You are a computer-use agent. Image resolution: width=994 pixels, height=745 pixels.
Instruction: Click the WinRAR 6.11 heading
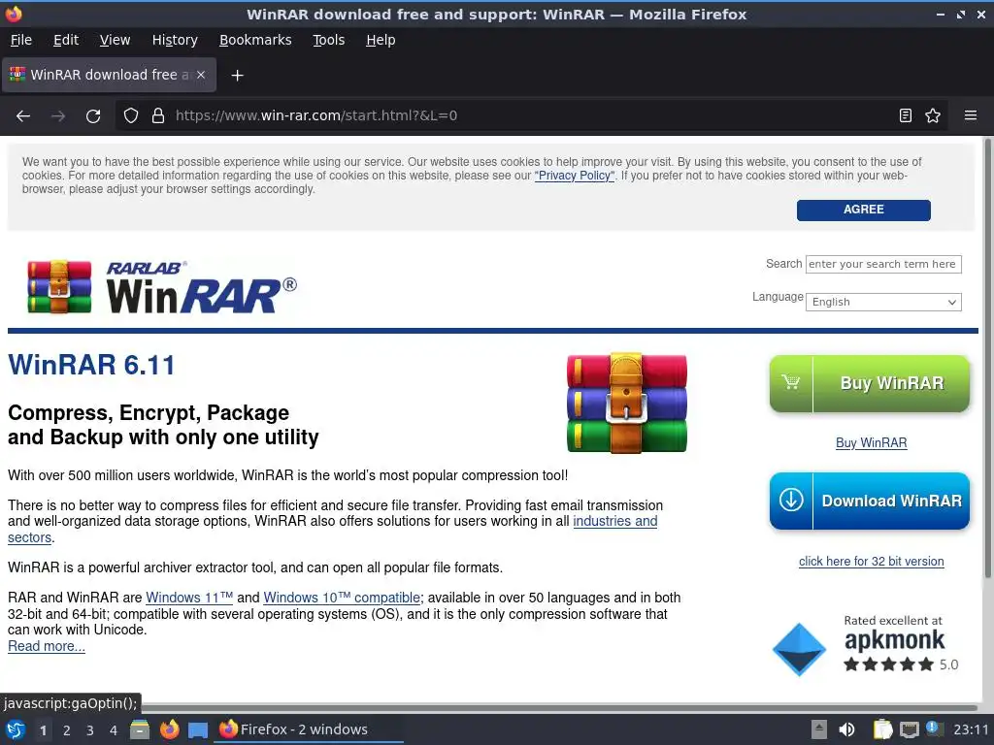[91, 365]
